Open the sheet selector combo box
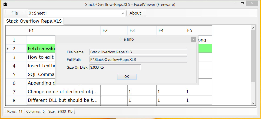Viewport: 261px width, 119px height. [76, 13]
